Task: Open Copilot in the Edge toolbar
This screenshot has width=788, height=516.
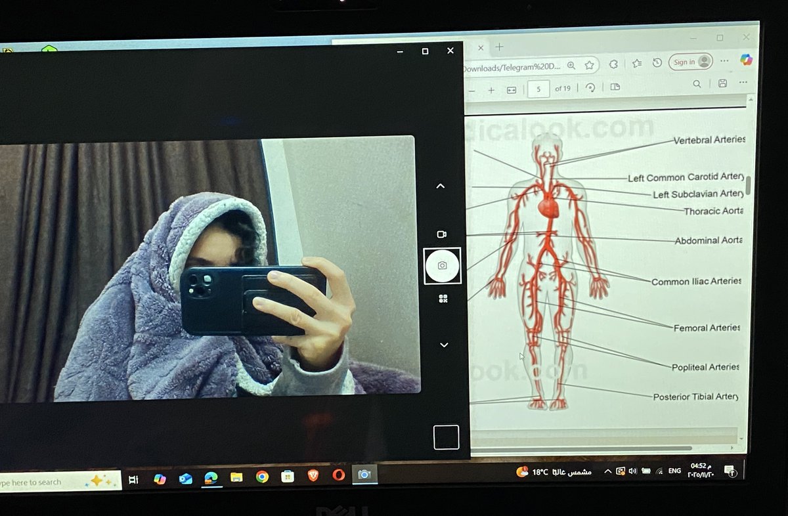Action: [746, 59]
